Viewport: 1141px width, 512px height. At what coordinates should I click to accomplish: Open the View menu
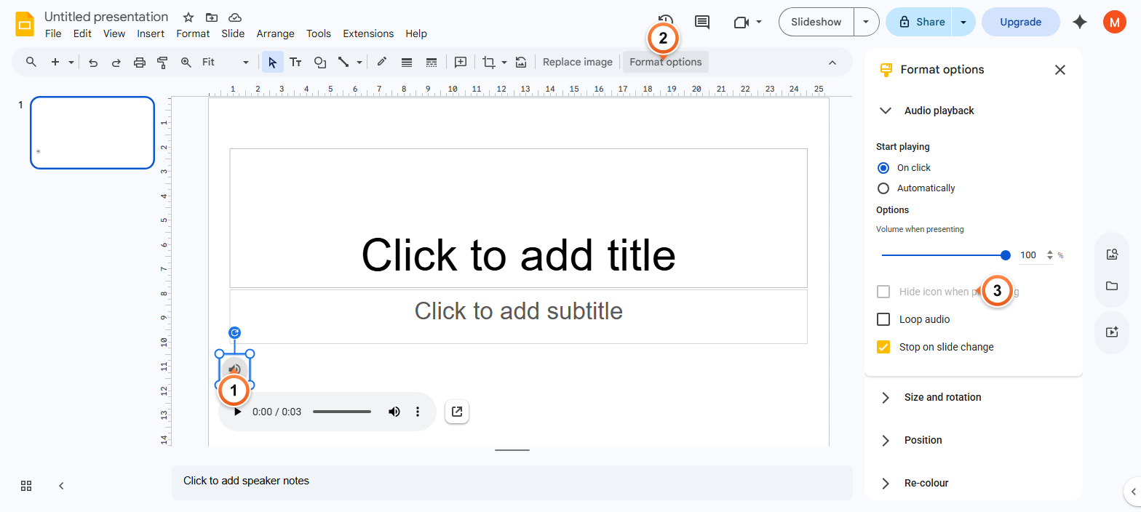click(114, 33)
